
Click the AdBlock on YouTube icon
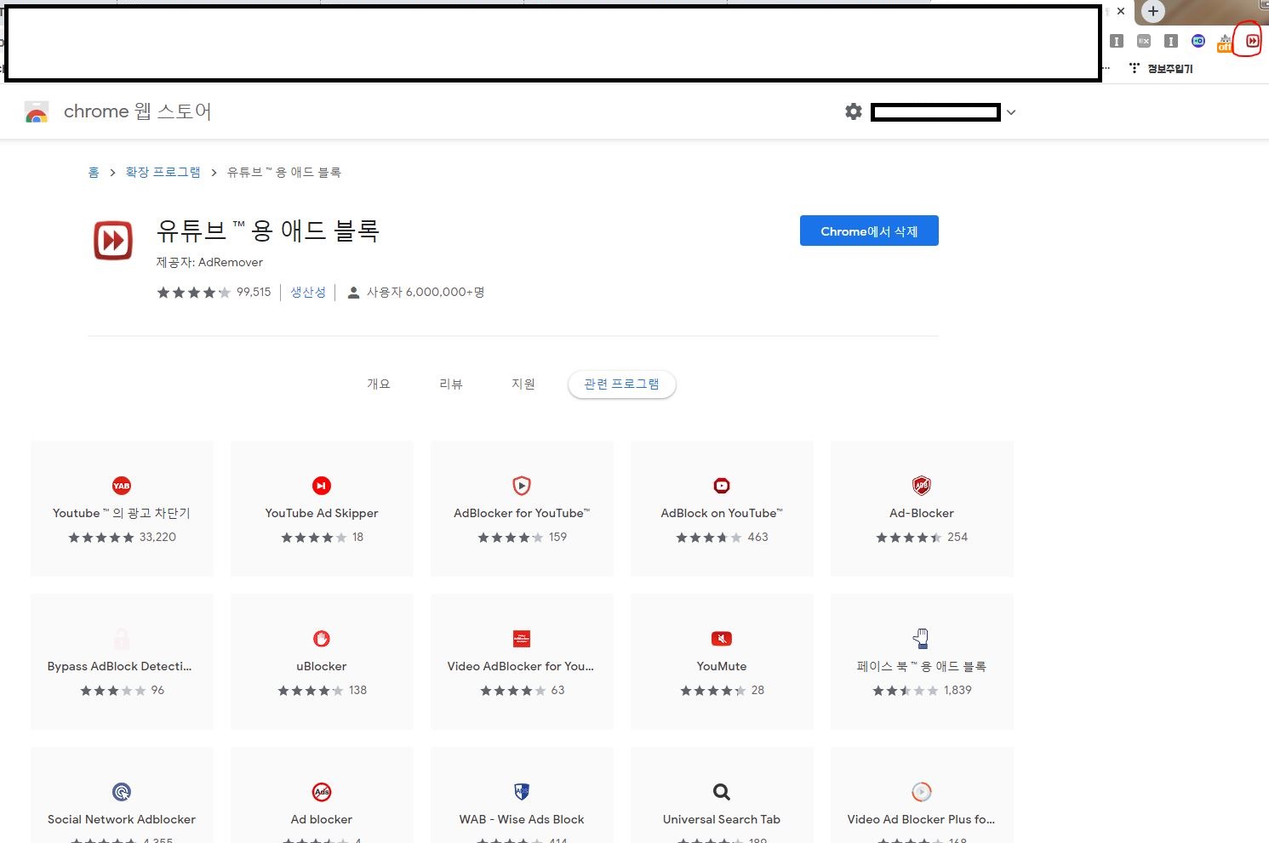tap(722, 486)
